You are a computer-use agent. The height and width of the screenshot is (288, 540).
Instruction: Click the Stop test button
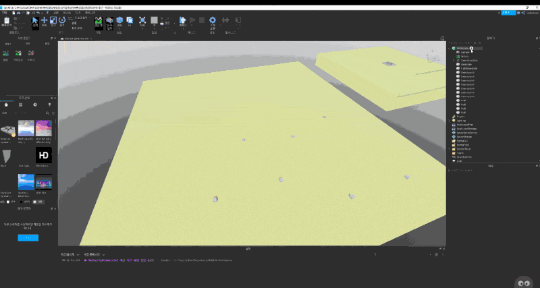202,20
